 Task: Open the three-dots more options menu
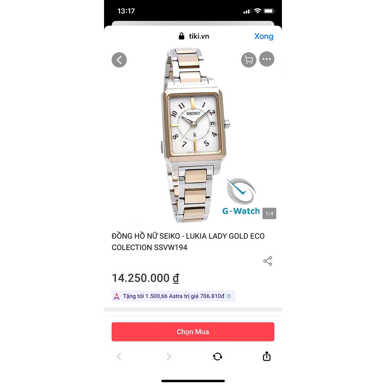click(x=267, y=59)
